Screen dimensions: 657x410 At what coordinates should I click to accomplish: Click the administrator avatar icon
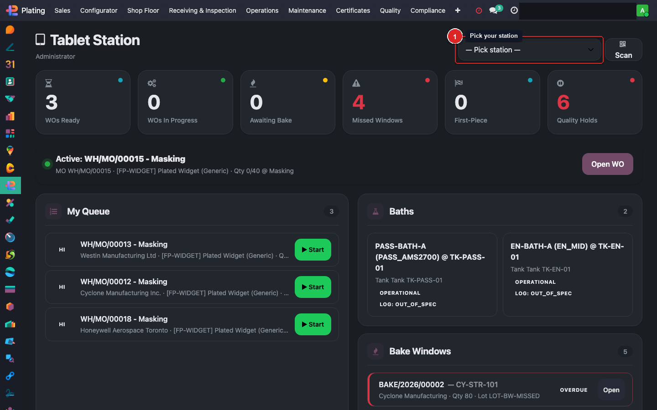click(x=642, y=10)
